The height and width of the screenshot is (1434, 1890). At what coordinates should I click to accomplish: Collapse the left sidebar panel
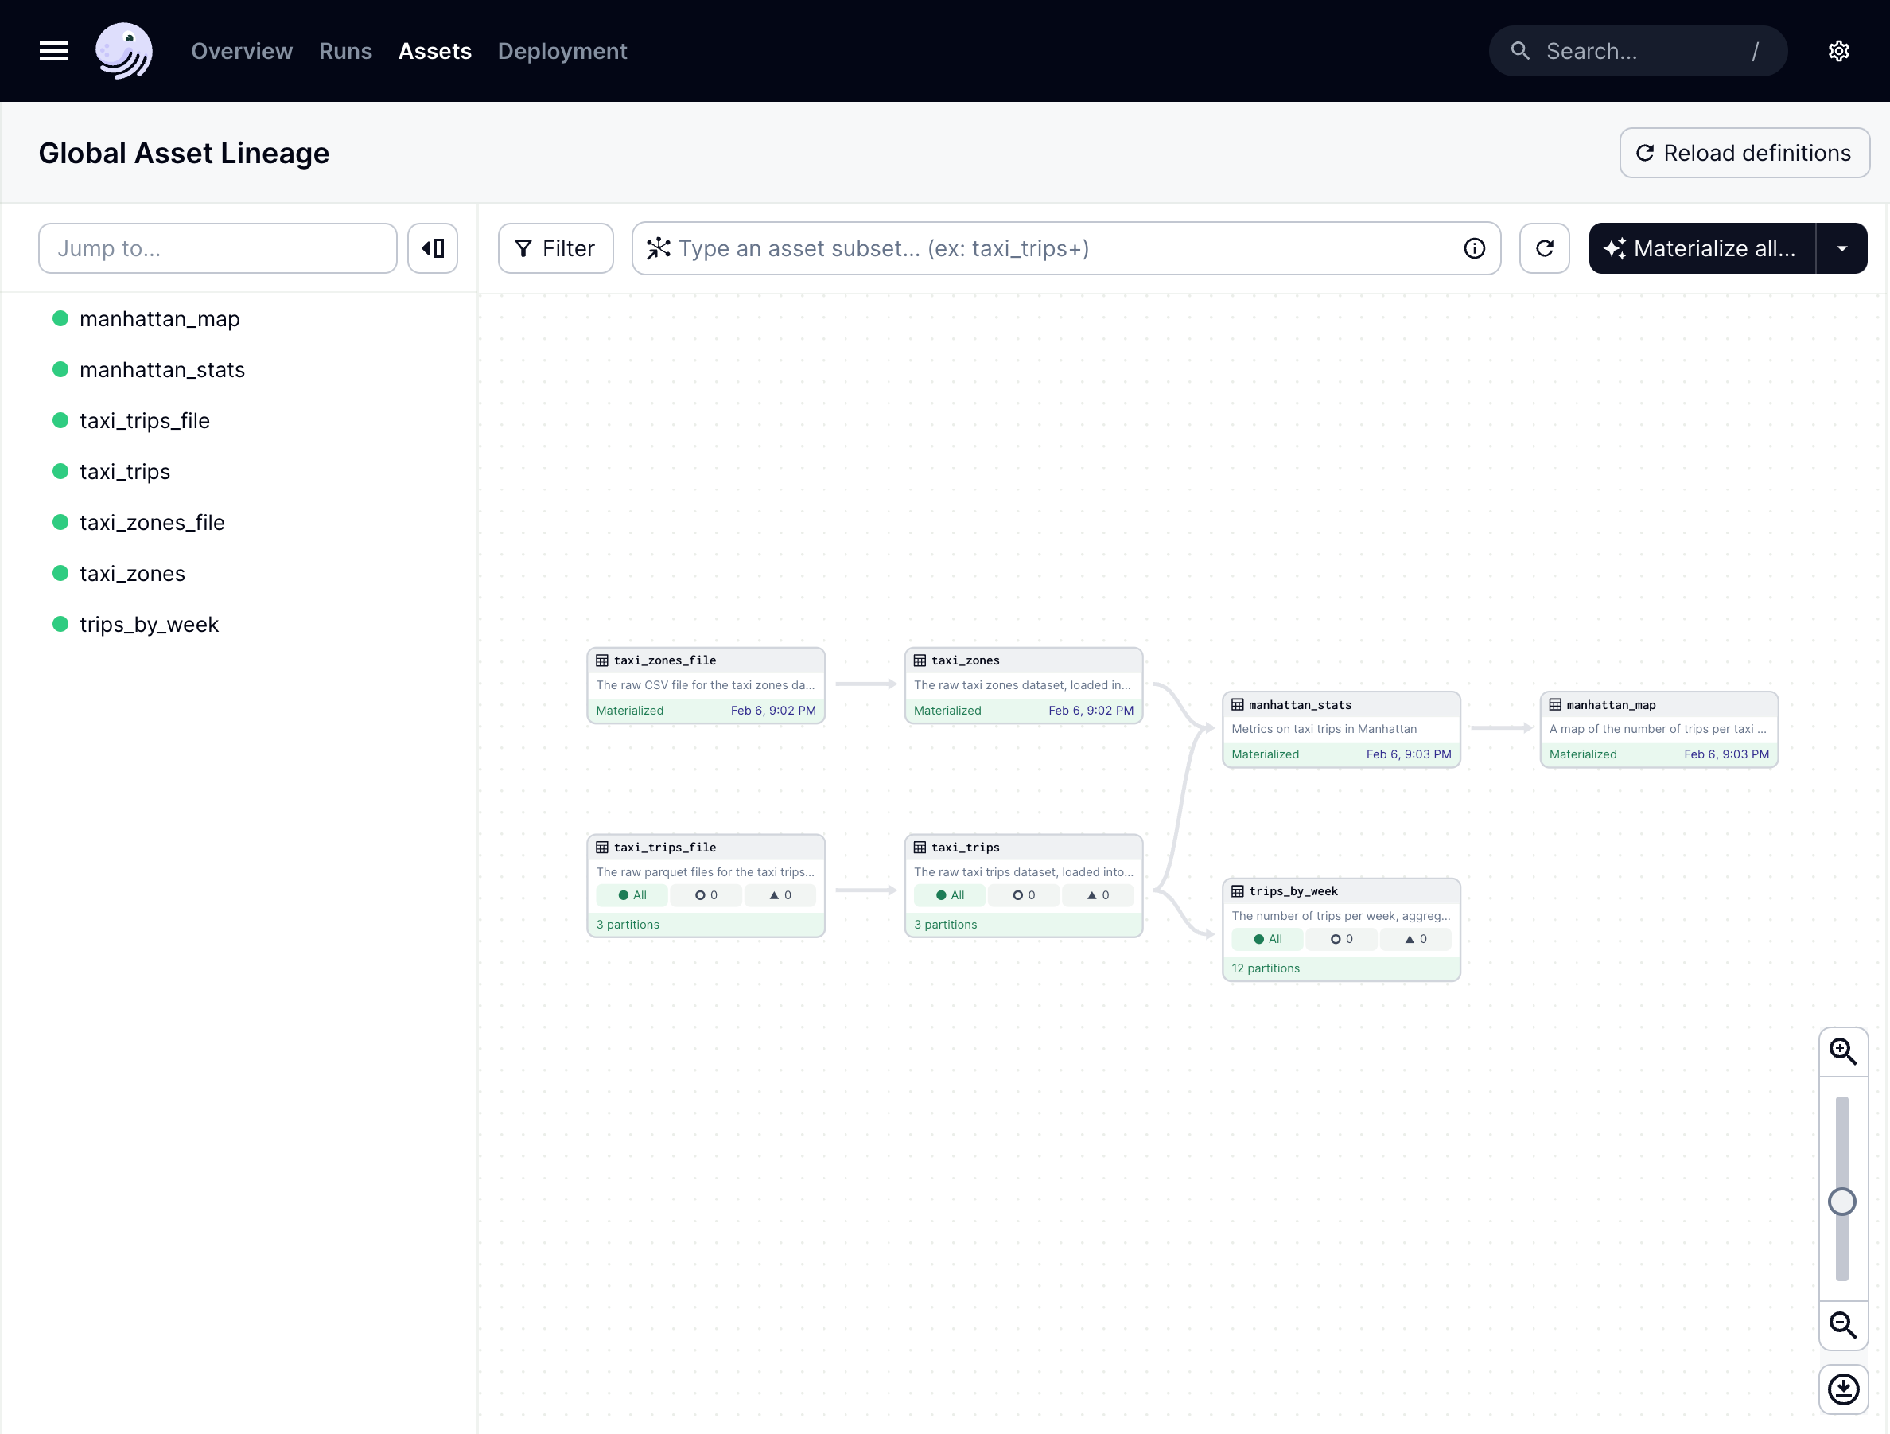[x=433, y=249]
